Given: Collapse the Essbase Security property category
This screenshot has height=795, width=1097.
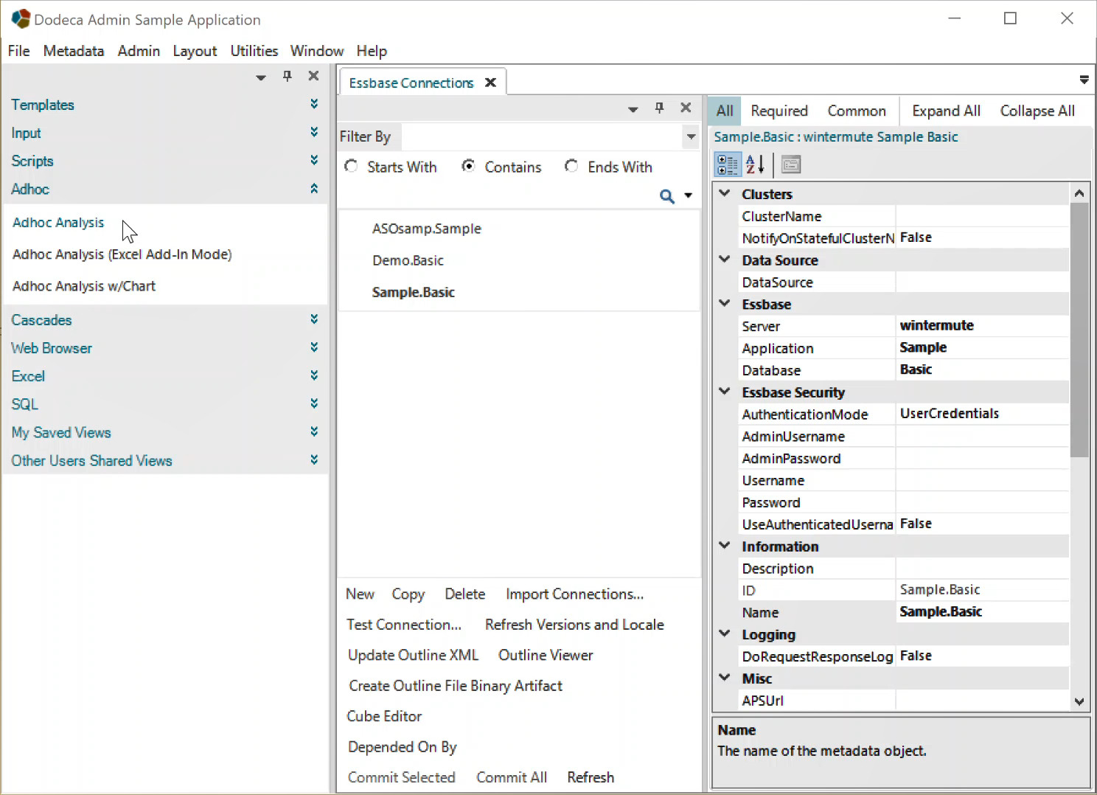Looking at the screenshot, I should [x=725, y=392].
